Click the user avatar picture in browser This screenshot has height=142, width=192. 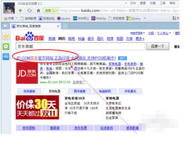[9, 8]
